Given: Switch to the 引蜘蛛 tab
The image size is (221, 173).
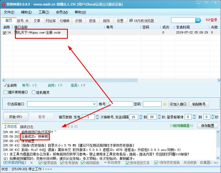Looking at the screenshot, I should click(x=65, y=21).
